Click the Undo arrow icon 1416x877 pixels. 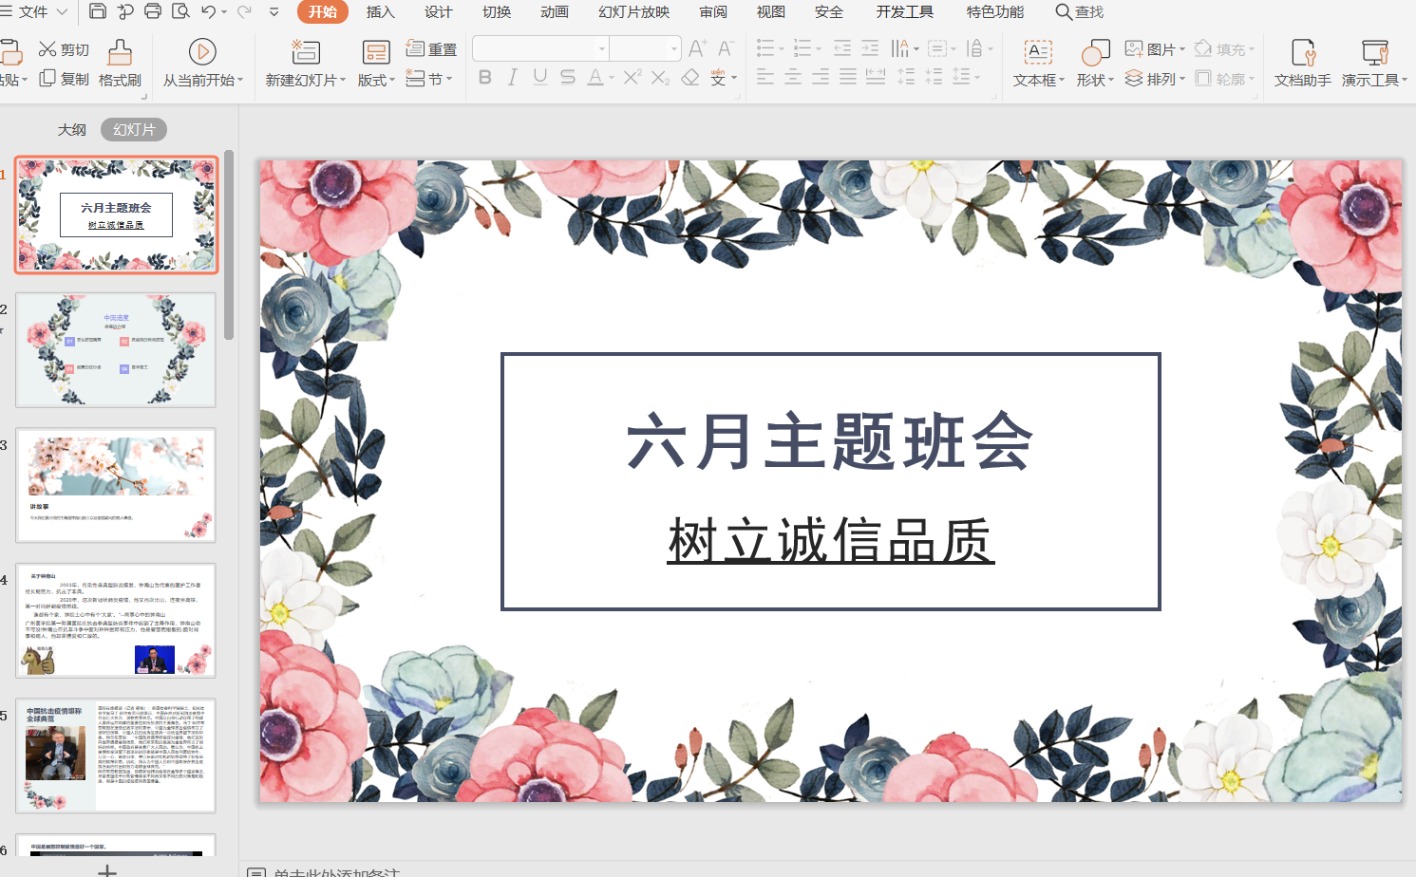click(x=208, y=11)
